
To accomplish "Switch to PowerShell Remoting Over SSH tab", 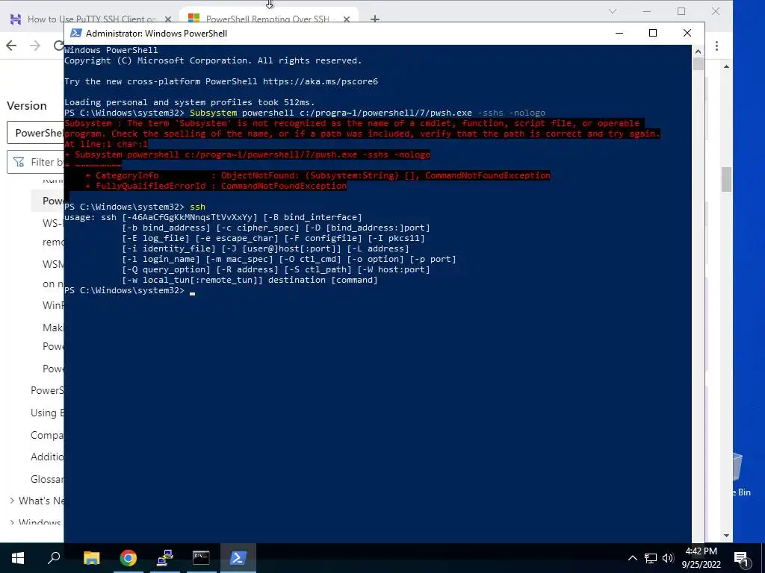I will pyautogui.click(x=267, y=19).
